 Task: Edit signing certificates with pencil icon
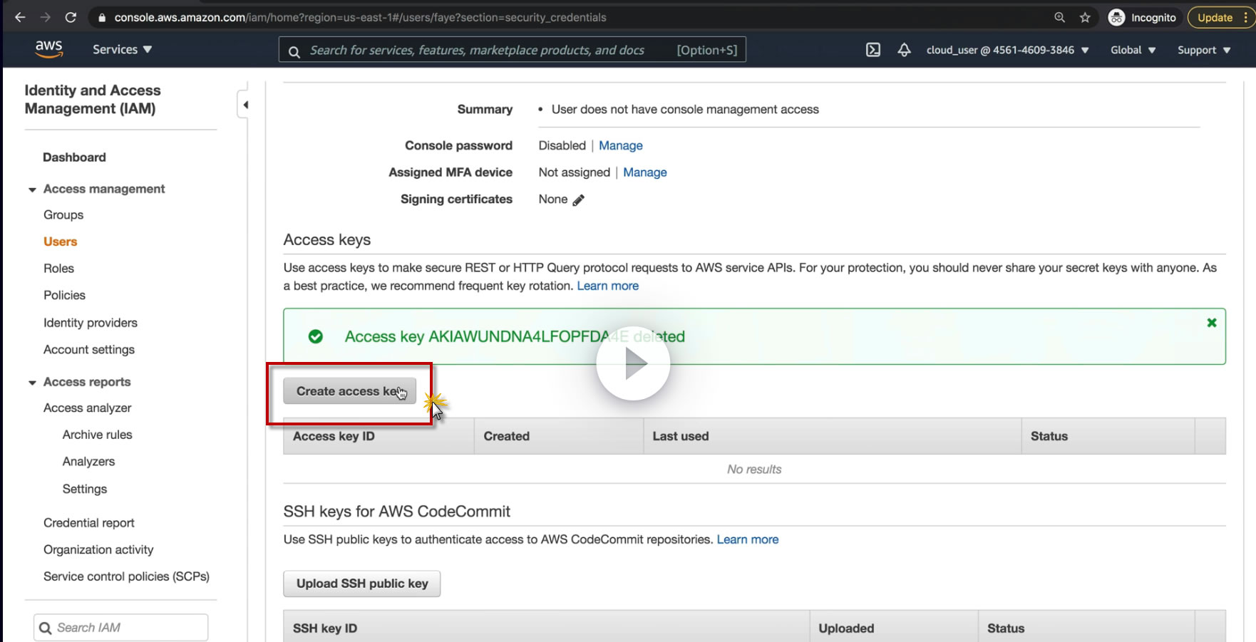[x=578, y=200]
